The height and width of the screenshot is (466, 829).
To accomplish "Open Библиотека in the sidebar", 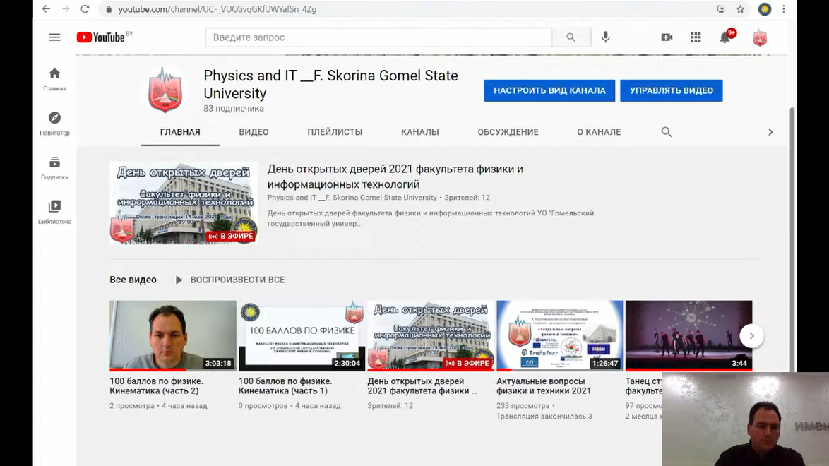I will [x=54, y=212].
